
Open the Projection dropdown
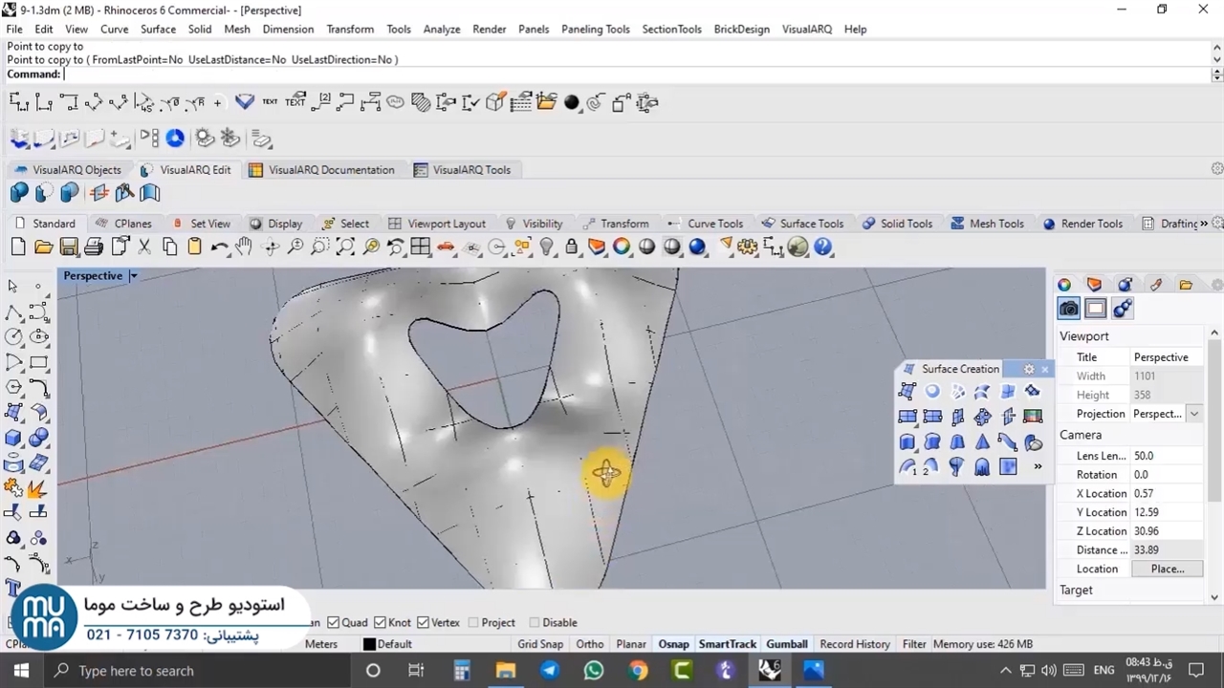1193,414
